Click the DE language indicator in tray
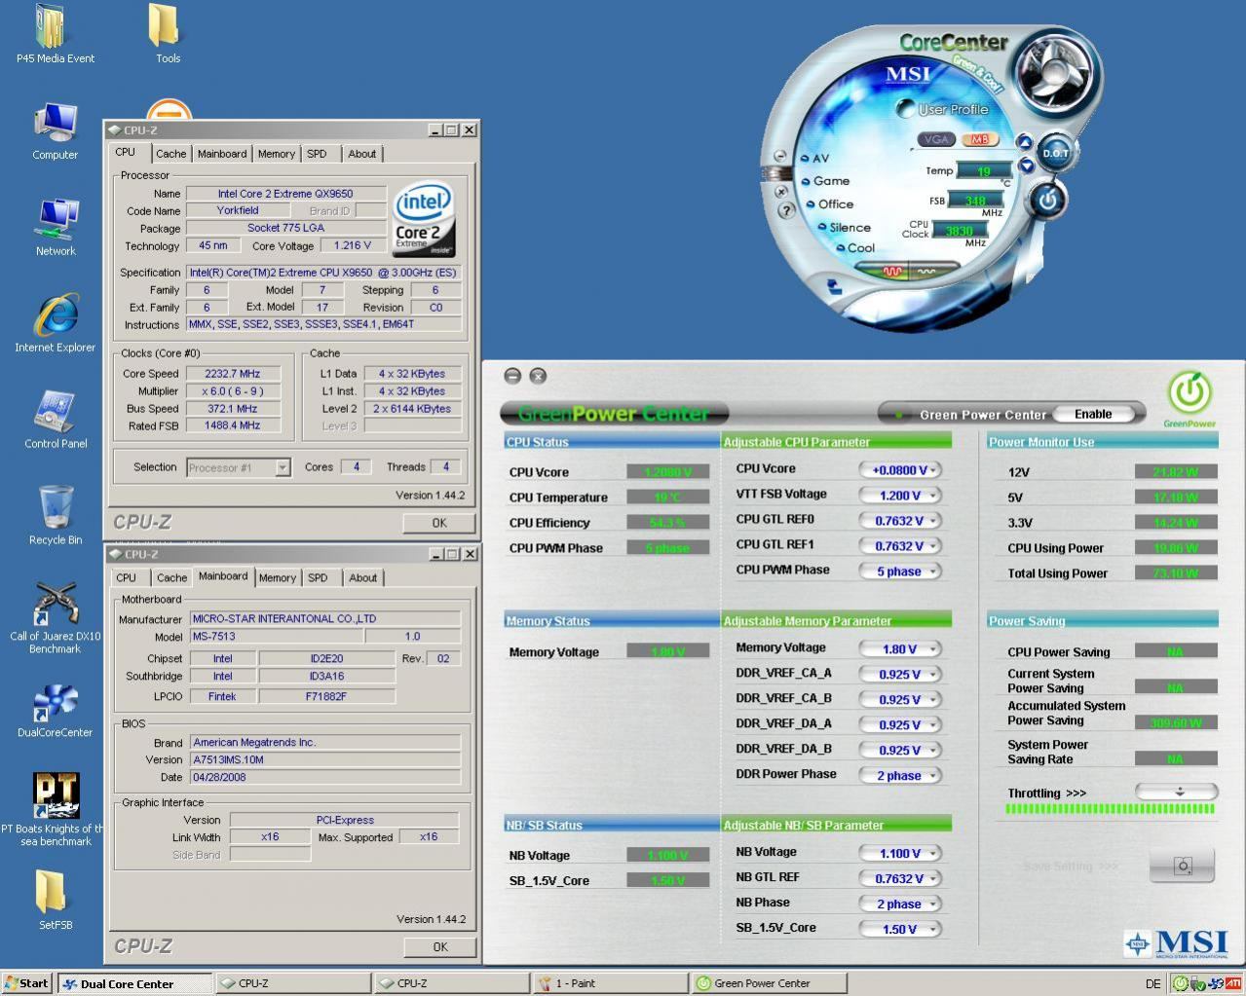 pos(1152,983)
